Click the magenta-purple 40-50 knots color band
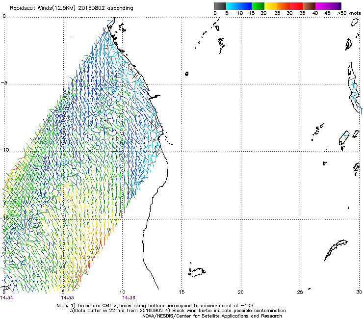Screen dimensions: 363x319 [x=328, y=6]
